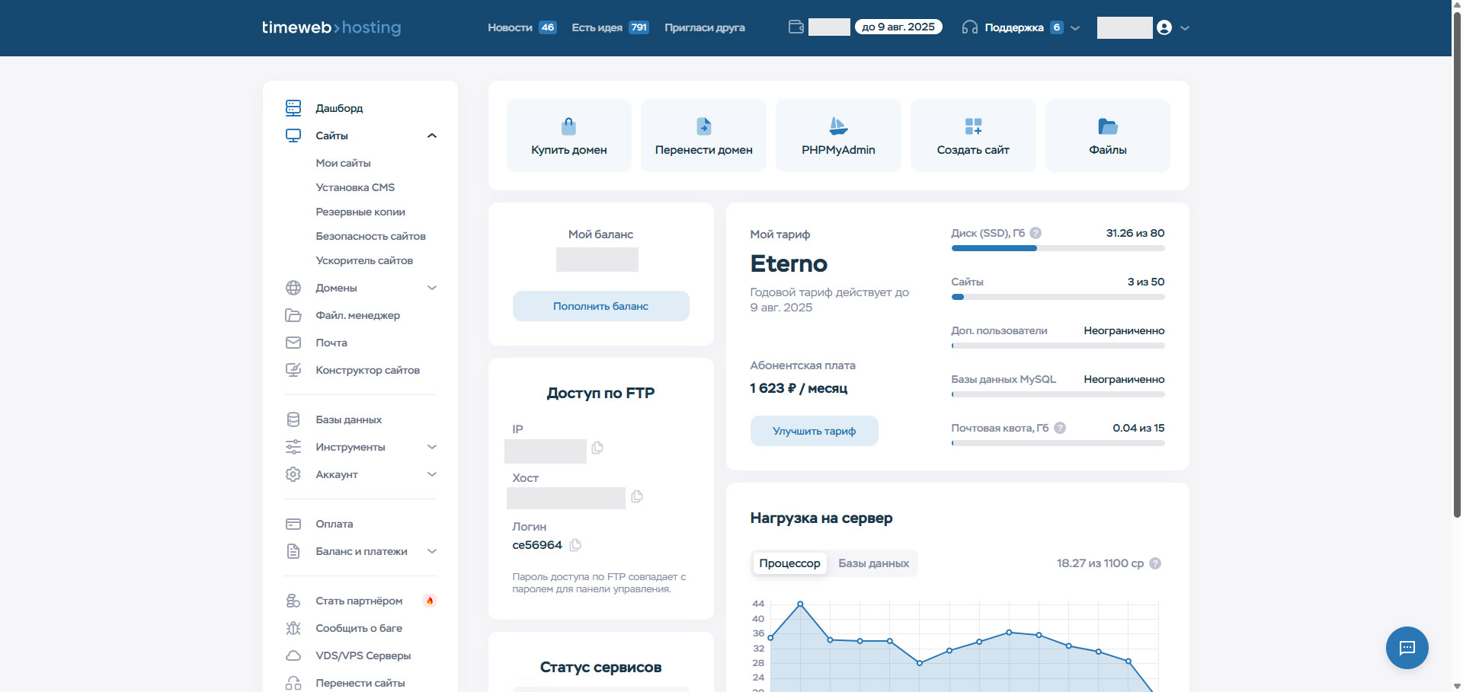Click the Eterno tariff name
This screenshot has height=692, width=1463.
tap(789, 263)
